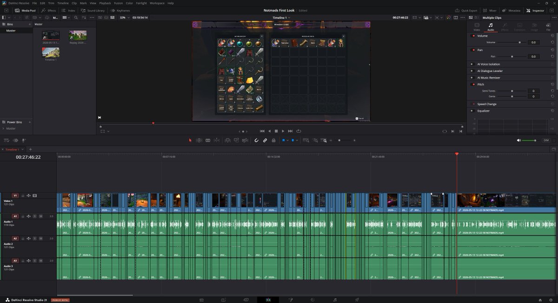Open the File menu
Screen dimensions: 558x303
tap(34, 3)
